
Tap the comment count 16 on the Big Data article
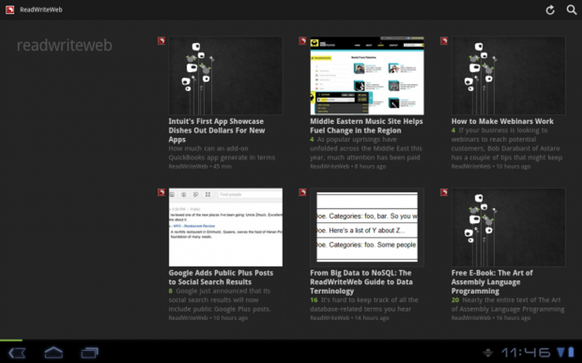pos(314,300)
